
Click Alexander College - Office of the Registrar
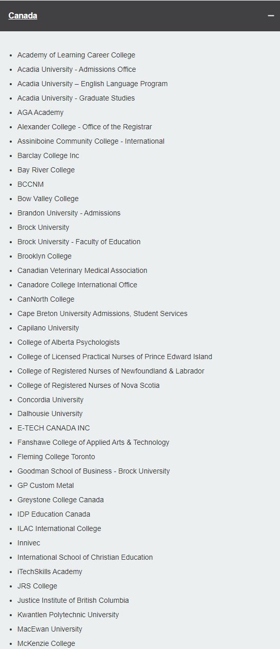[84, 127]
